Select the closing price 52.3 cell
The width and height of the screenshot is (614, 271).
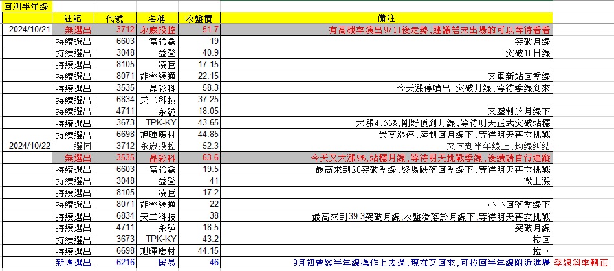199,146
